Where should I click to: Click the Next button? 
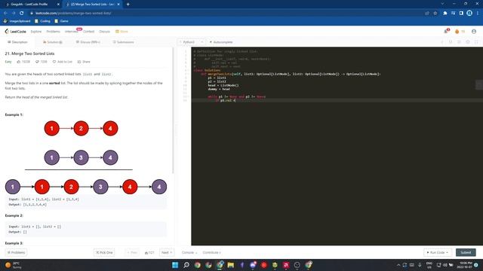pyautogui.click(x=167, y=253)
